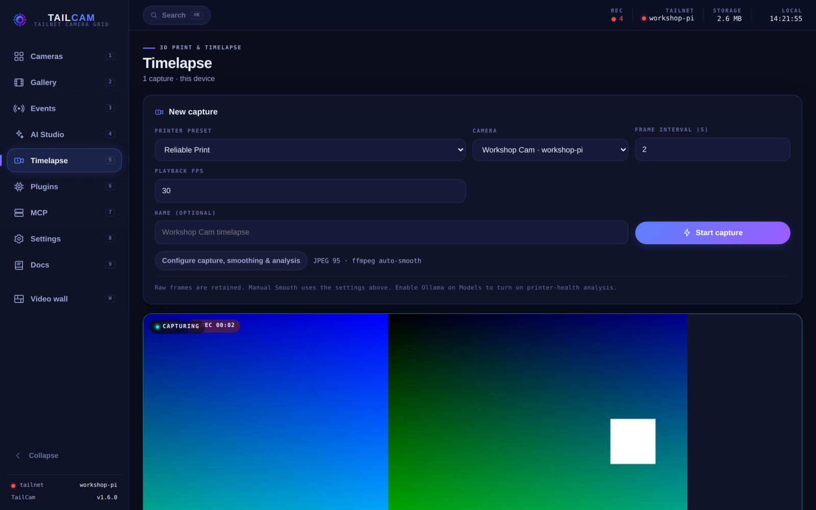
Task: Open the Cameras menu item
Action: click(64, 56)
